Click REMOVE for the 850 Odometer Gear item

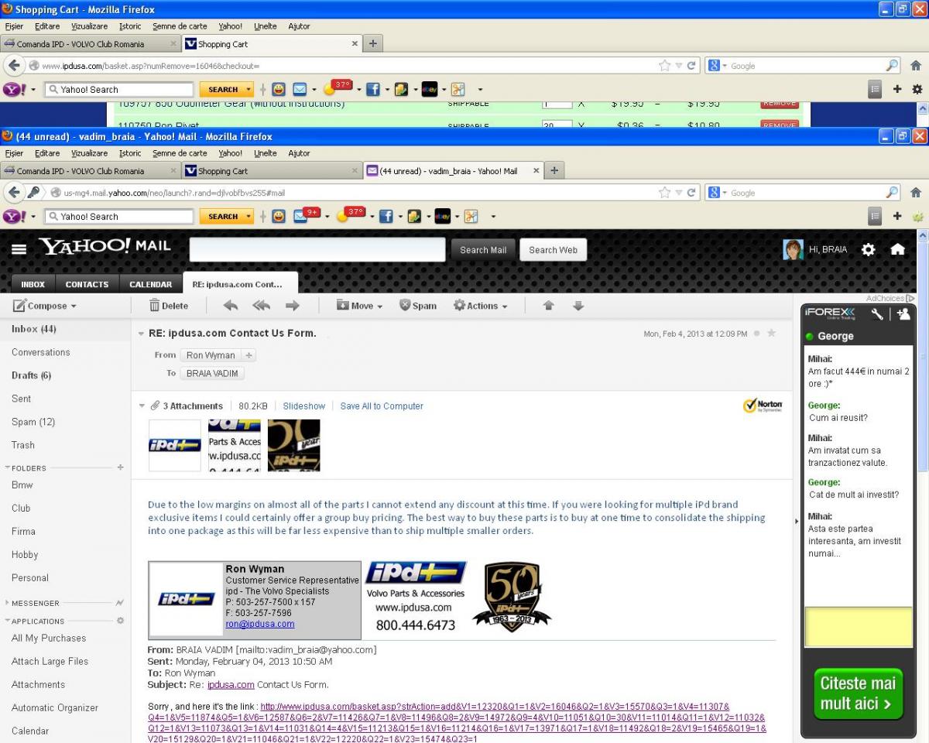tap(779, 104)
